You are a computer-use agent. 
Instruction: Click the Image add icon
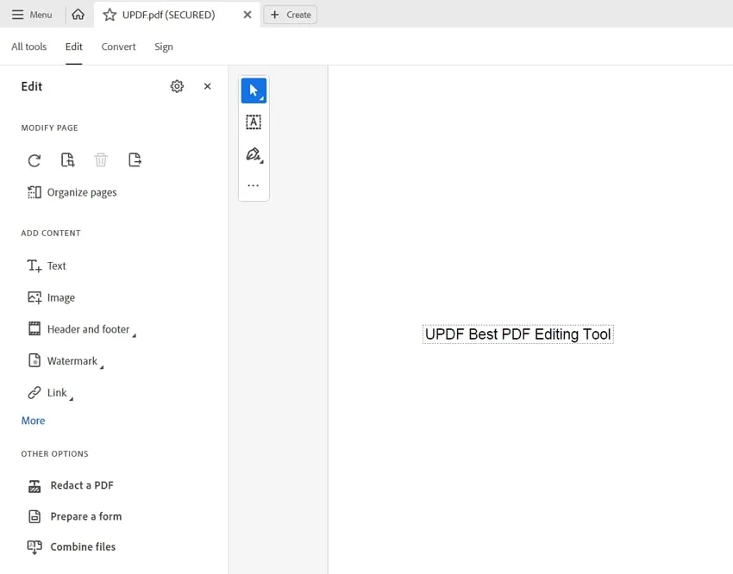click(34, 297)
